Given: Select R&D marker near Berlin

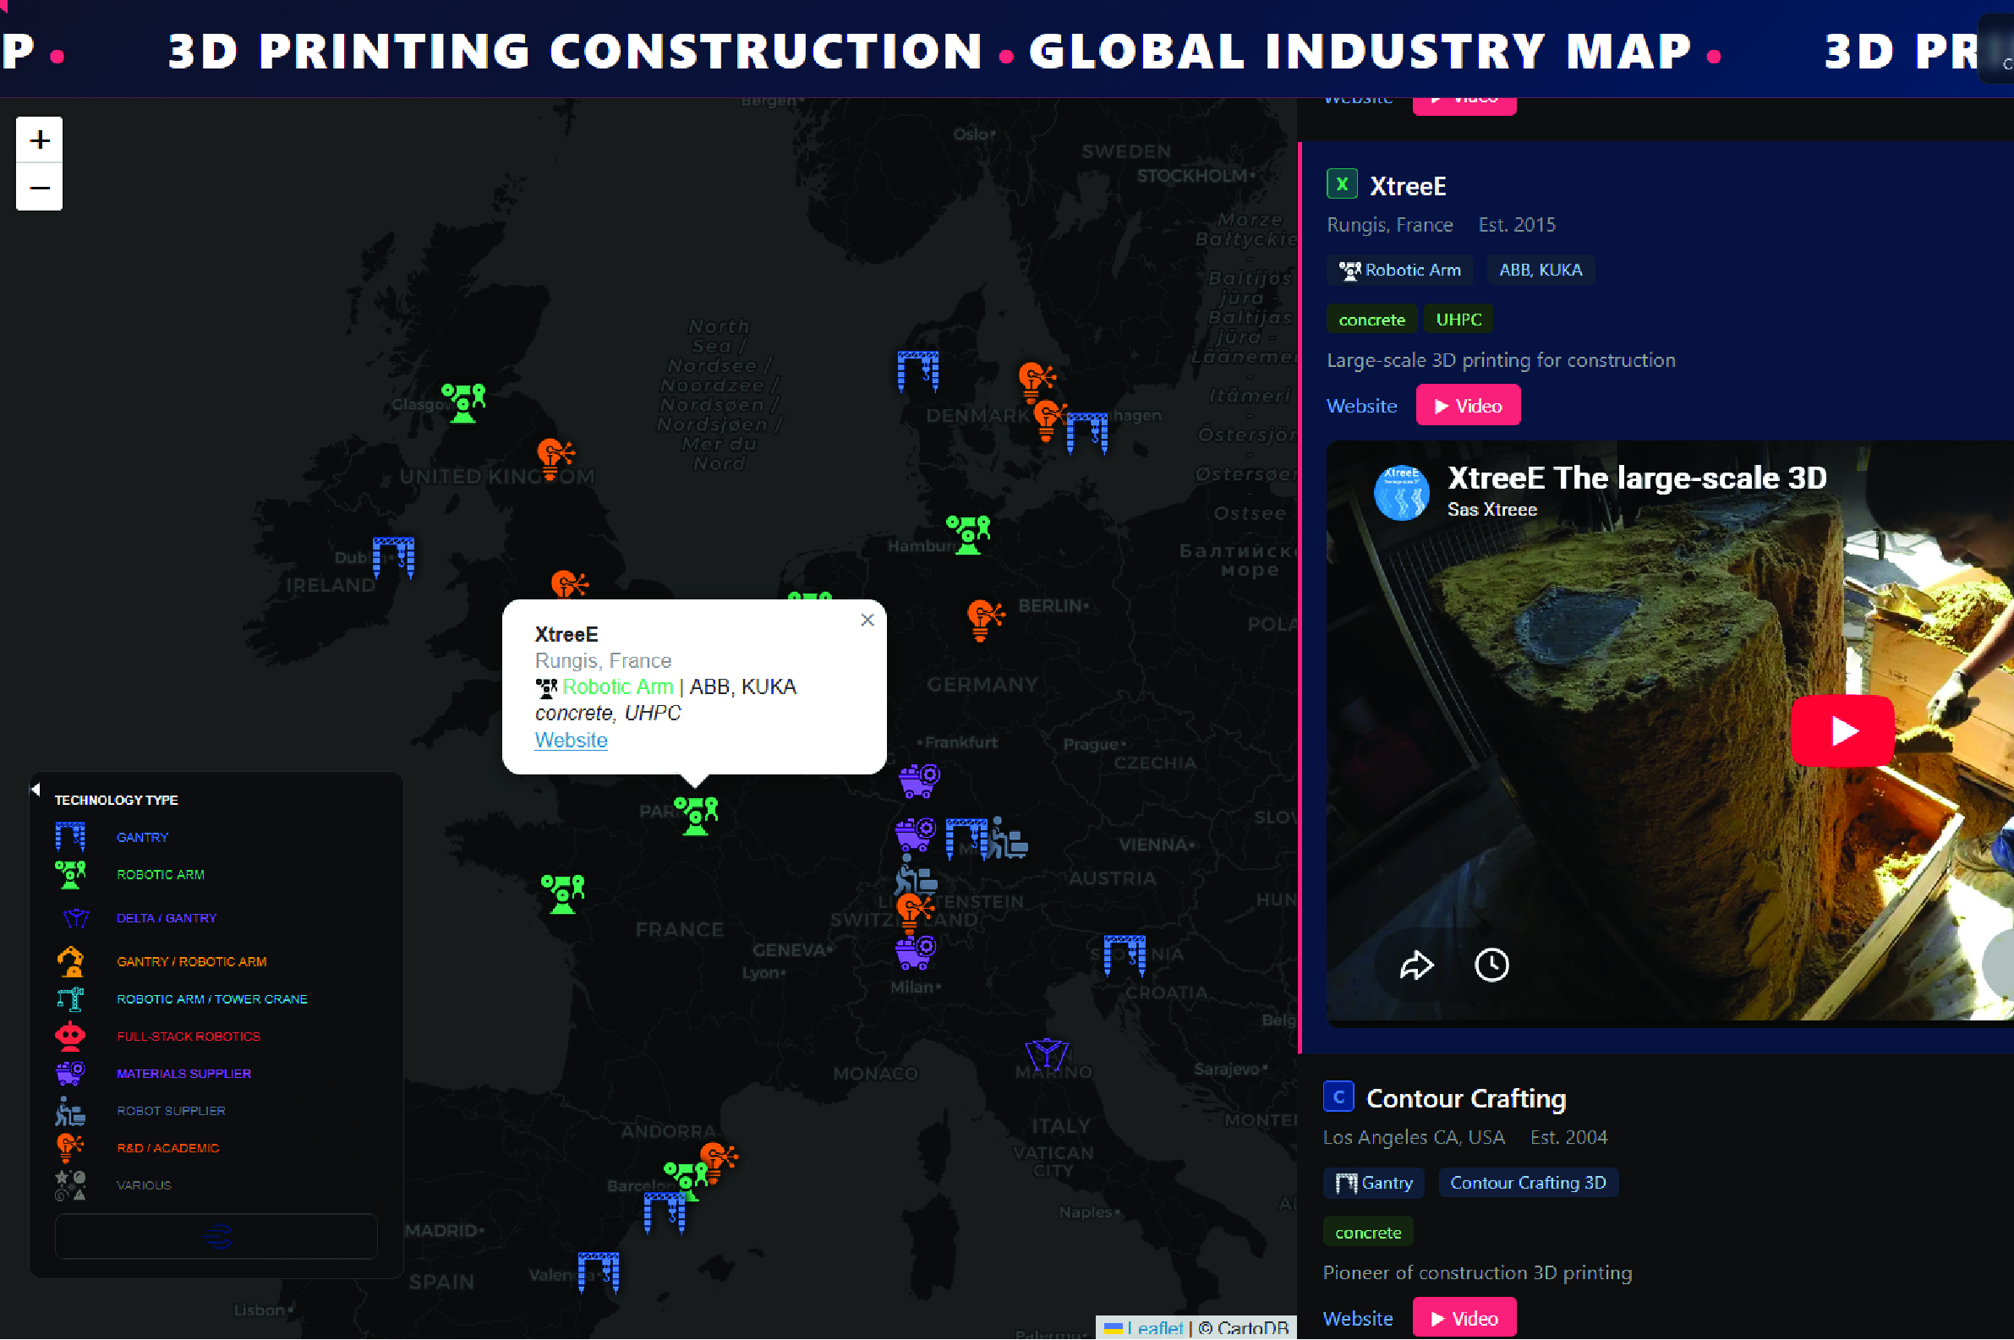Looking at the screenshot, I should (984, 621).
